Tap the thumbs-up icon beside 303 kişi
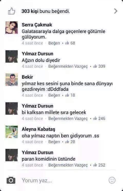Viewport: 123px width, 191px height. [x=12, y=11]
